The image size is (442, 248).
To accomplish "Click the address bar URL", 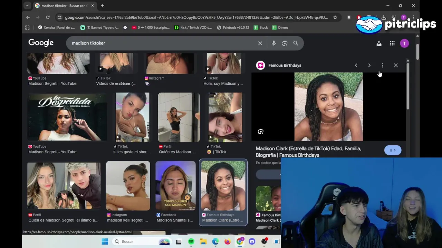I will 196,17.
